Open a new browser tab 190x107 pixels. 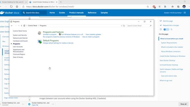(61, 2)
